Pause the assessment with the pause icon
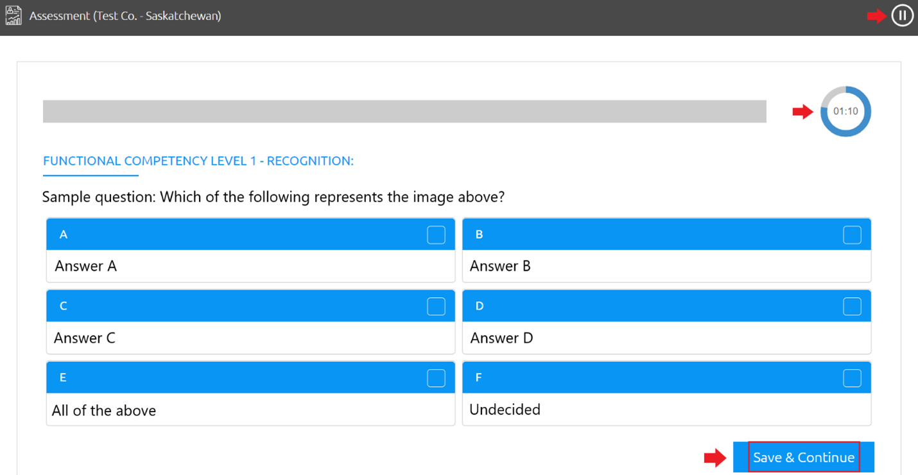This screenshot has width=918, height=475. 902,15
